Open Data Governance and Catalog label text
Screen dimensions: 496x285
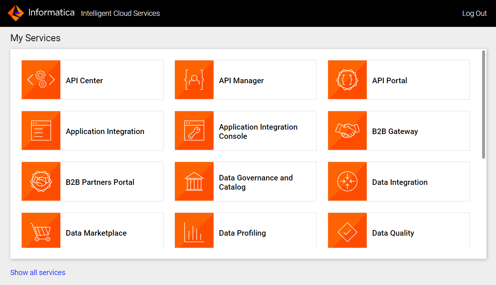click(256, 182)
